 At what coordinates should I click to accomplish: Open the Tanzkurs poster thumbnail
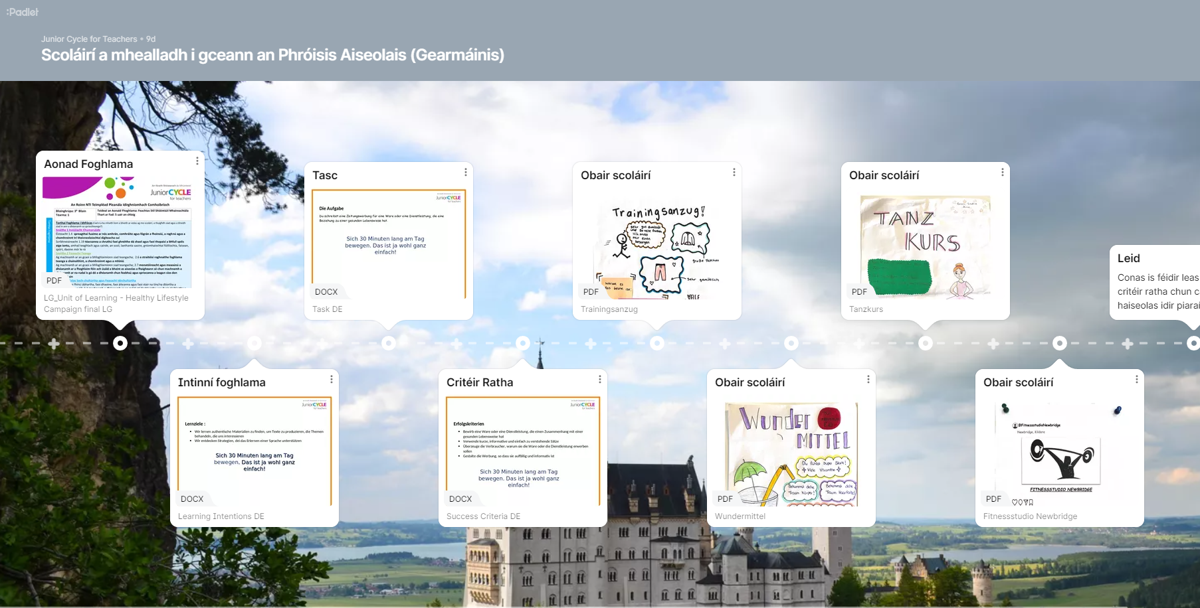click(926, 244)
